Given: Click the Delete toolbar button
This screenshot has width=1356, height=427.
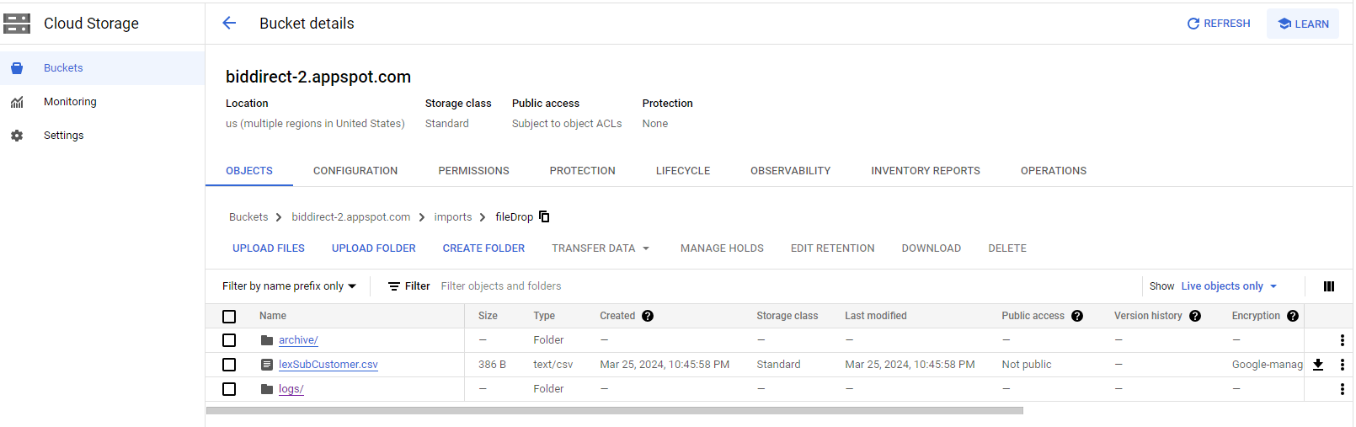Looking at the screenshot, I should (x=1007, y=248).
